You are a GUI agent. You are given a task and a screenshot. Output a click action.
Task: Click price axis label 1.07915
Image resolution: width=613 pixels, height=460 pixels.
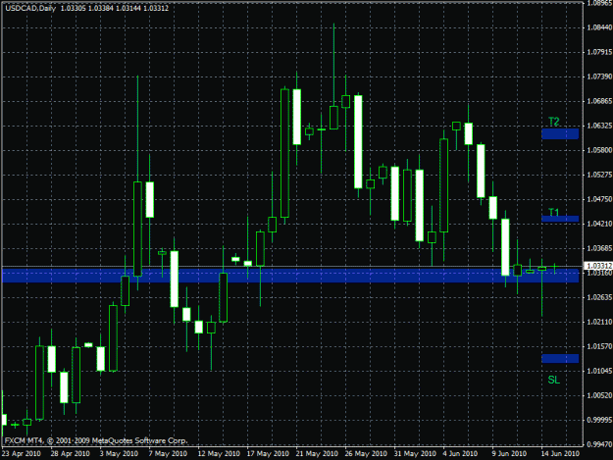pos(599,52)
